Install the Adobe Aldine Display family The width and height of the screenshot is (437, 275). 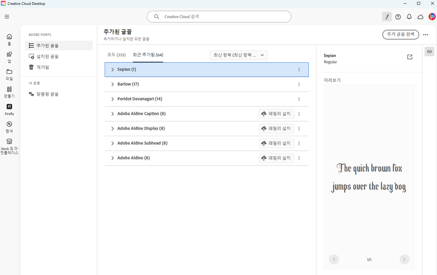276,128
